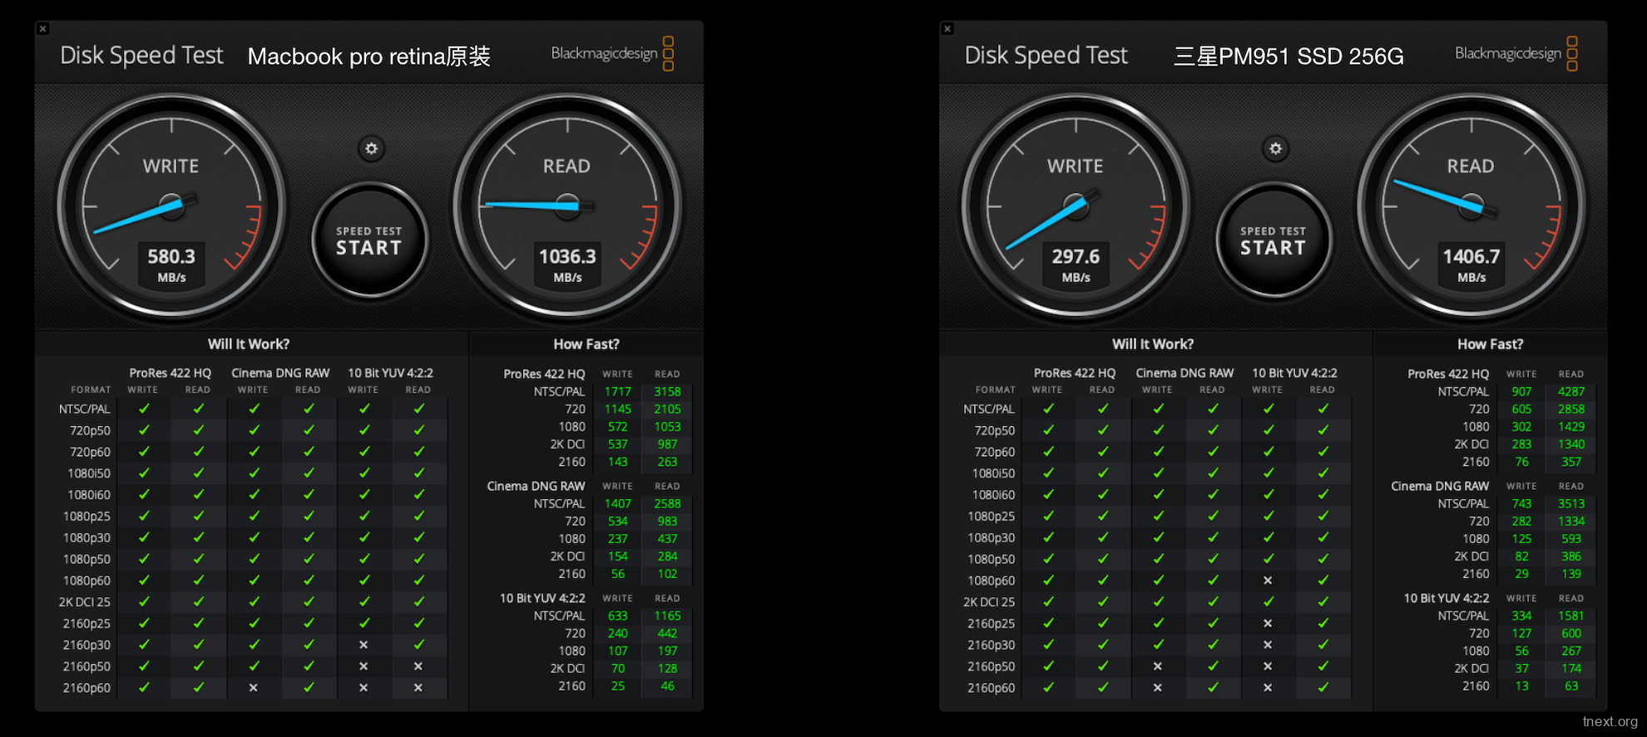Select 'How Fast?' header in Macbook pro window
This screenshot has height=737, width=1647.
(586, 344)
